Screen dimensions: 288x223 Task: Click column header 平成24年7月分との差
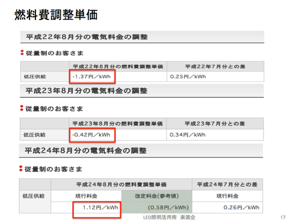227,184
